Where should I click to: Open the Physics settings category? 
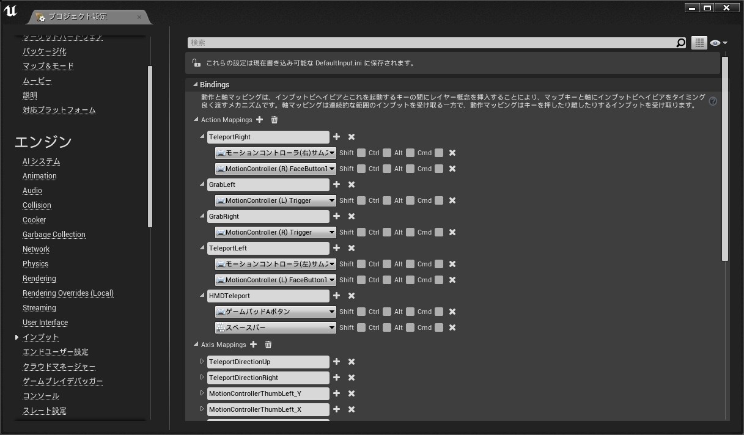(35, 264)
